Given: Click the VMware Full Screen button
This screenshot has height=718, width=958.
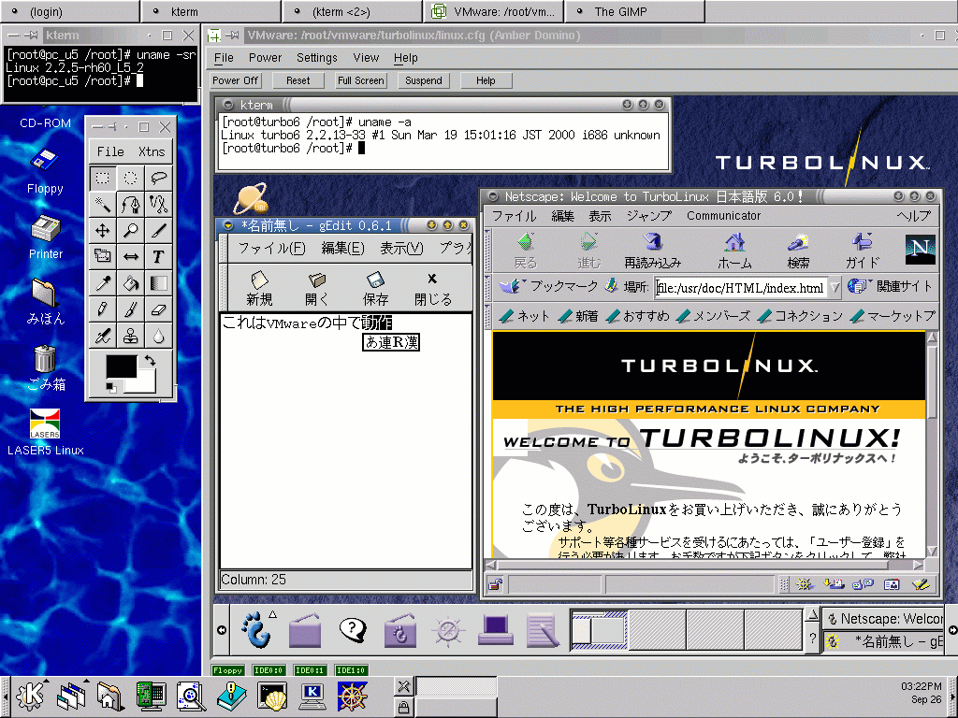Looking at the screenshot, I should [360, 80].
